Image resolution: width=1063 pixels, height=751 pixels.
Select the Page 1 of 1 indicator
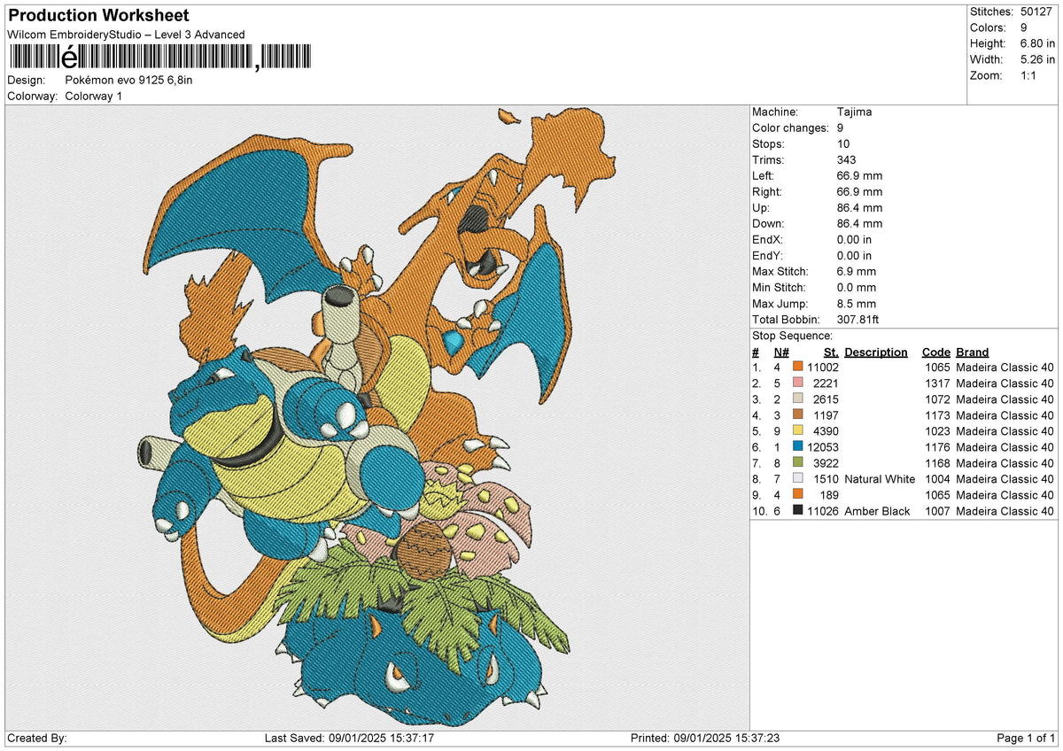[1026, 739]
